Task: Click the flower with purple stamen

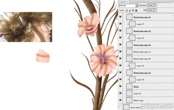Action: coord(104,61)
